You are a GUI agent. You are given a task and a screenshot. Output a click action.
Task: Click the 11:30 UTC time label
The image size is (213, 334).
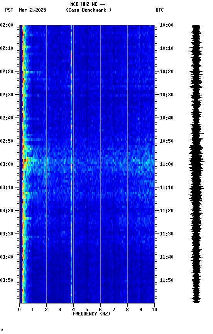[x=167, y=234]
